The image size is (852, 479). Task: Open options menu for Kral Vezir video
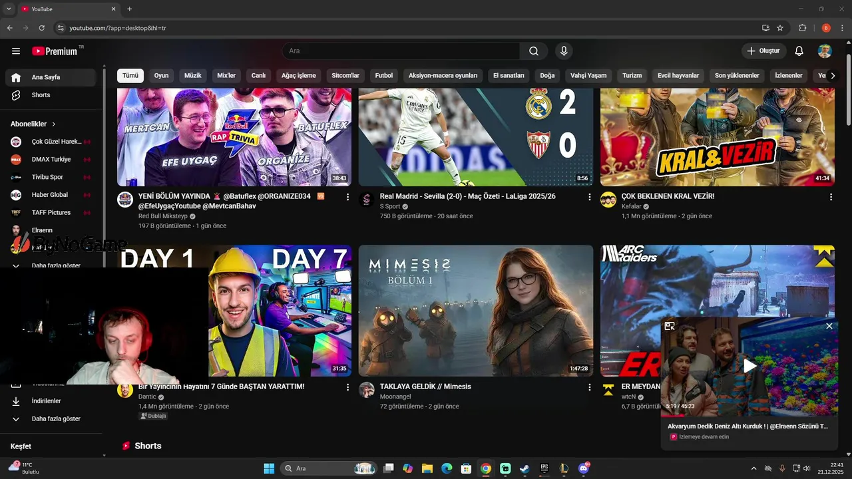tap(831, 197)
